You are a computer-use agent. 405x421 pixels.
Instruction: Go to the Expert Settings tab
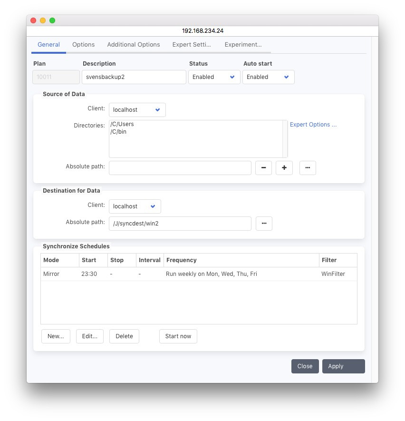tap(192, 45)
